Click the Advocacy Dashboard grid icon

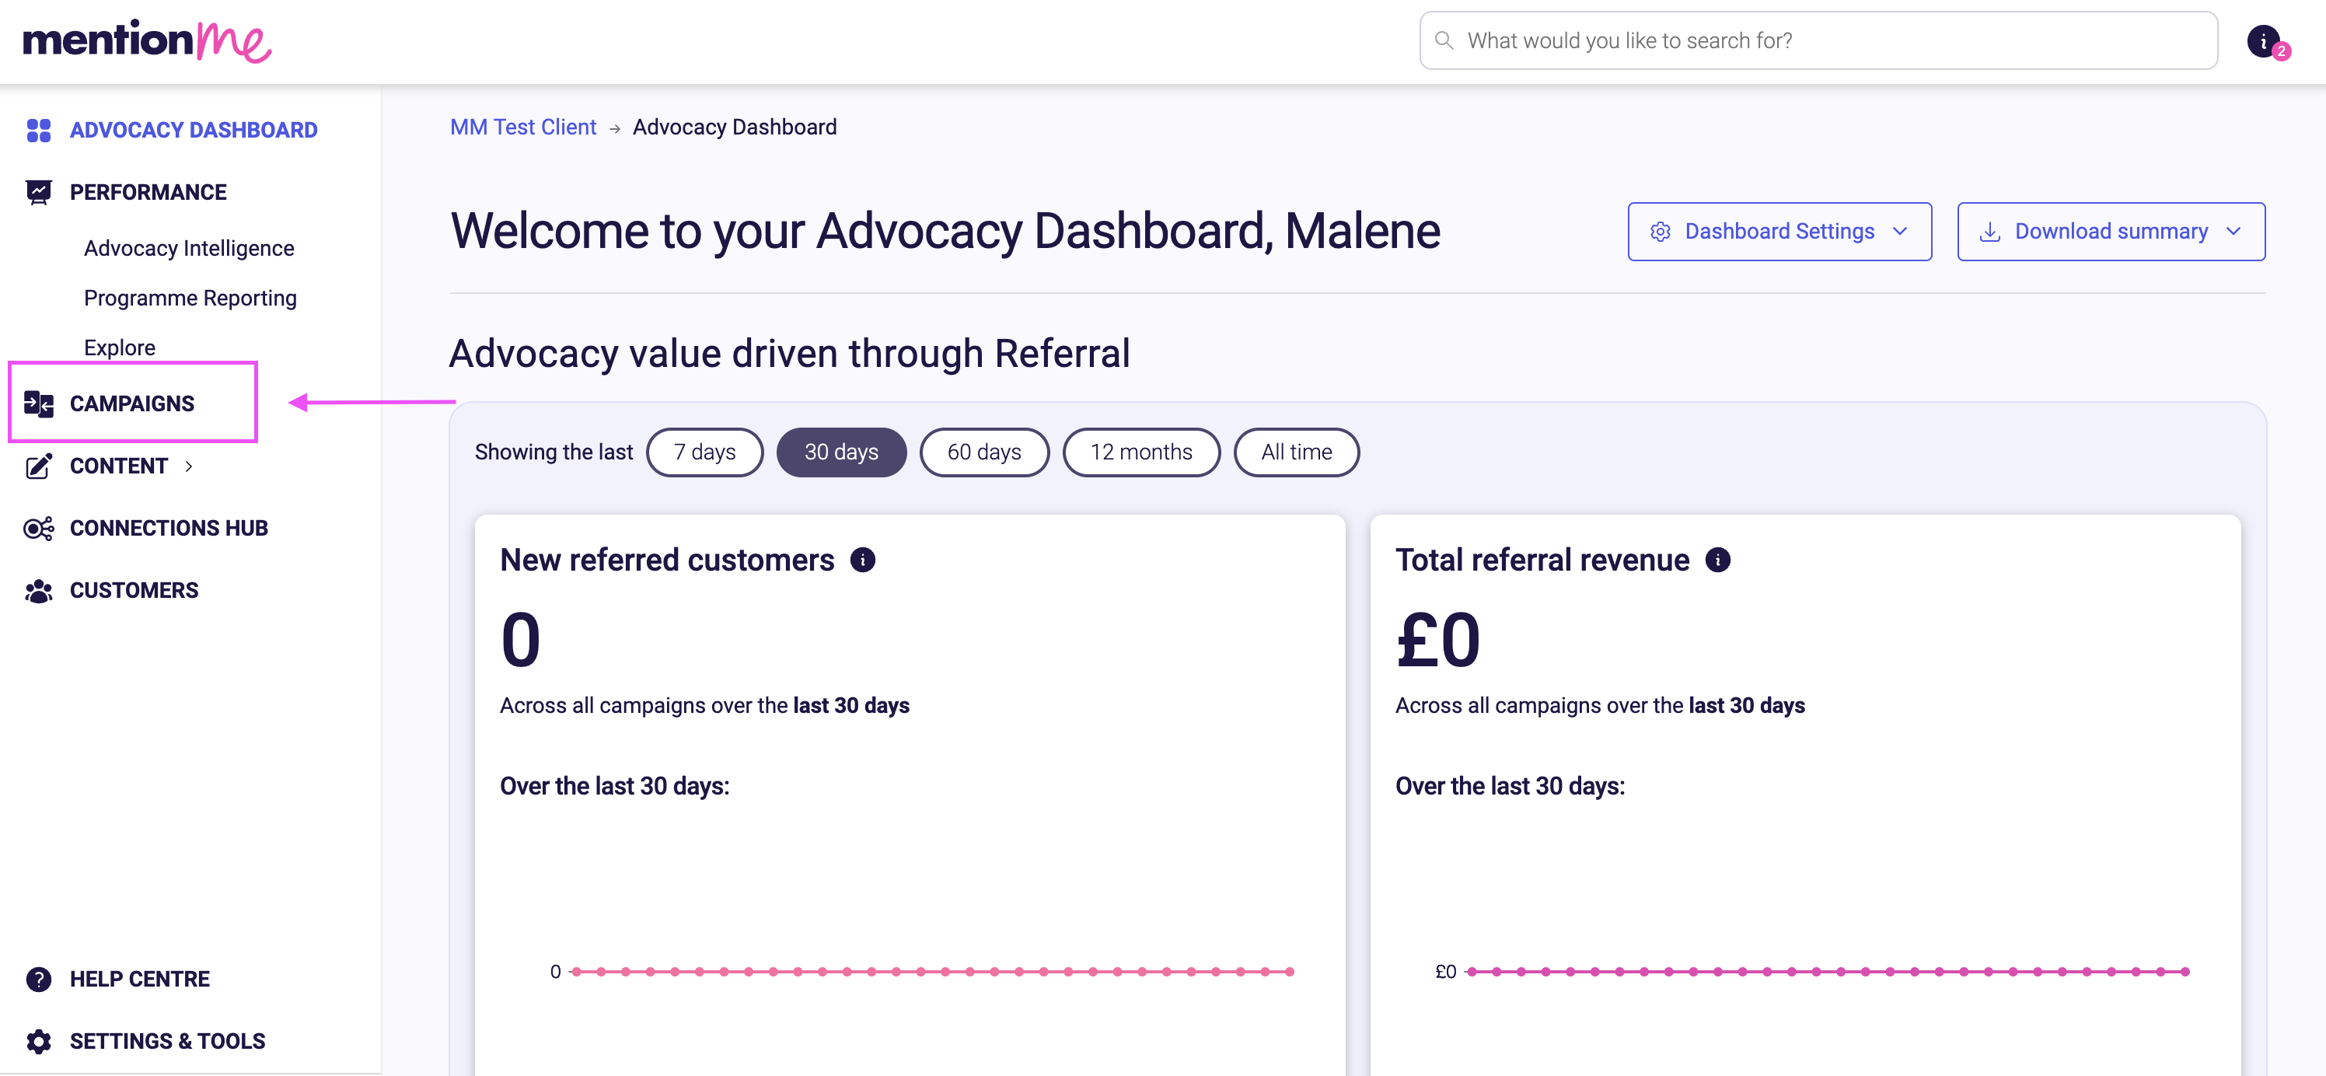(39, 130)
